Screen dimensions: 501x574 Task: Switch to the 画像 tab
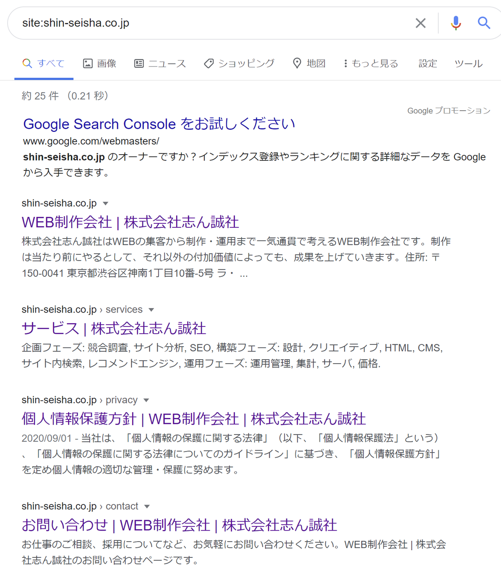click(99, 64)
